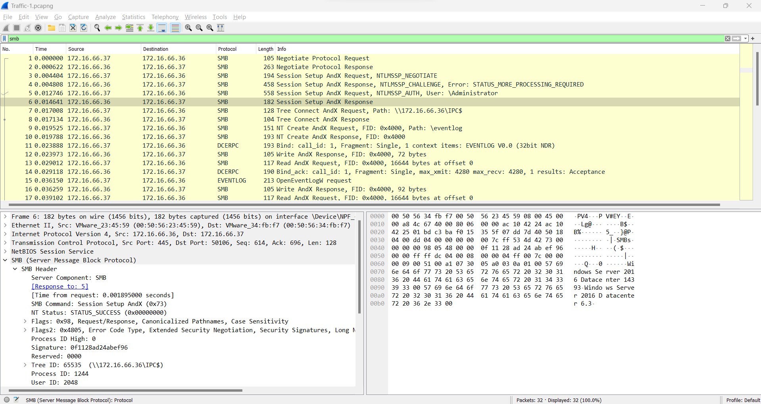This screenshot has height=404, width=761.
Task: Toggle packet colorization button
Action: (175, 28)
